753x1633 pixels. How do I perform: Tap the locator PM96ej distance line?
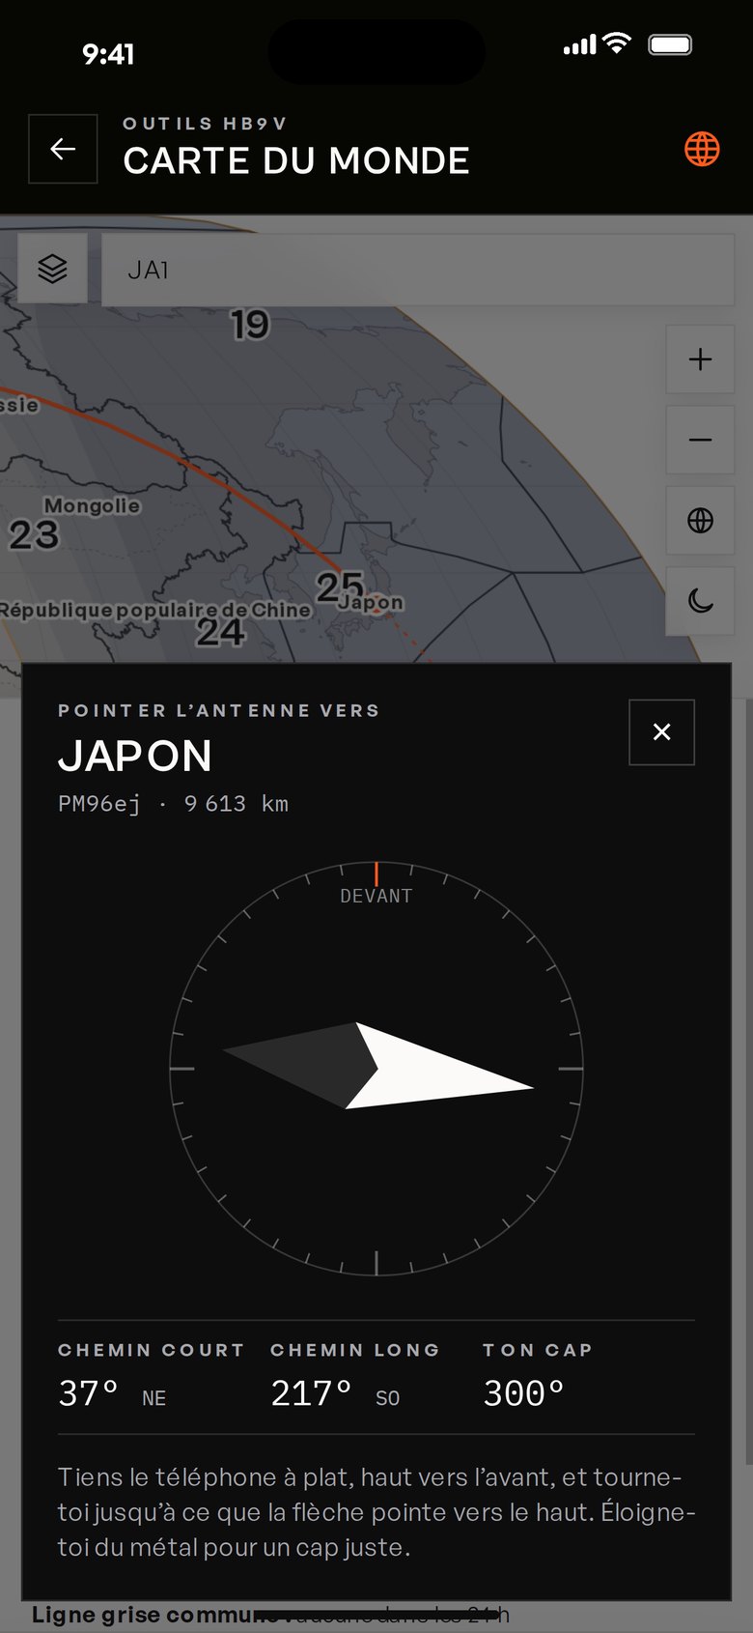[174, 804]
